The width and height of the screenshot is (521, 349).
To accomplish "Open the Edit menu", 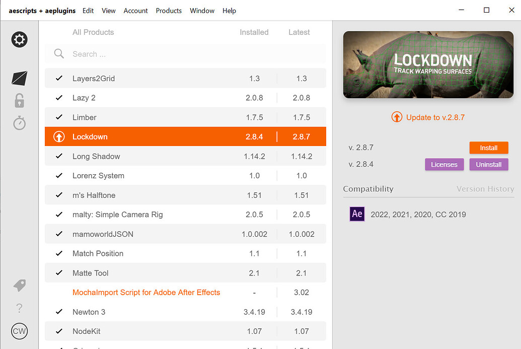I will (x=88, y=11).
